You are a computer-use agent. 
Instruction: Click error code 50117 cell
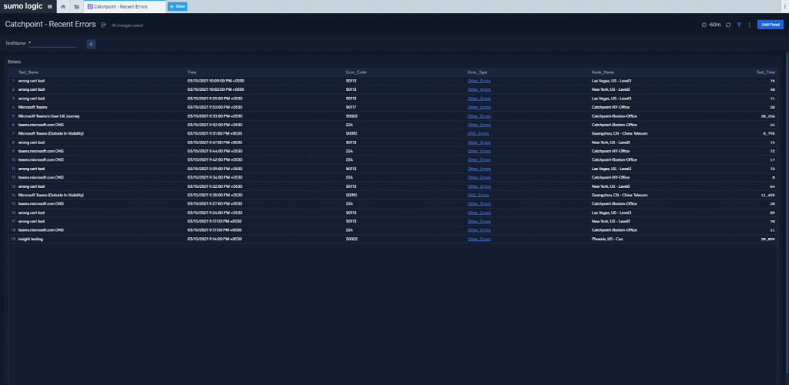(351, 107)
